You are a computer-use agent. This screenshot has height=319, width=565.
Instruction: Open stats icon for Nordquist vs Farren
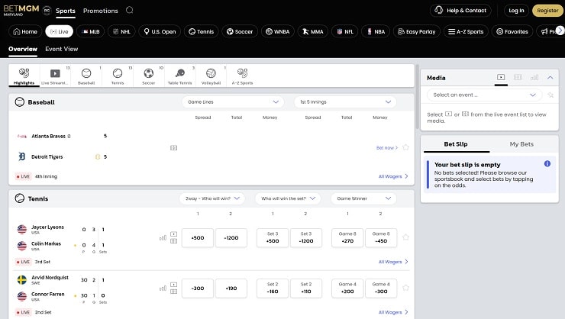[163, 288]
